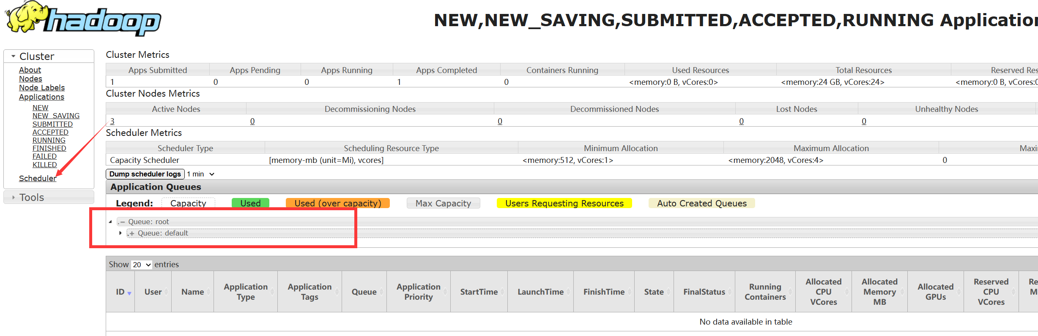Open the Nodes link
This screenshot has width=1038, height=336.
tap(30, 79)
